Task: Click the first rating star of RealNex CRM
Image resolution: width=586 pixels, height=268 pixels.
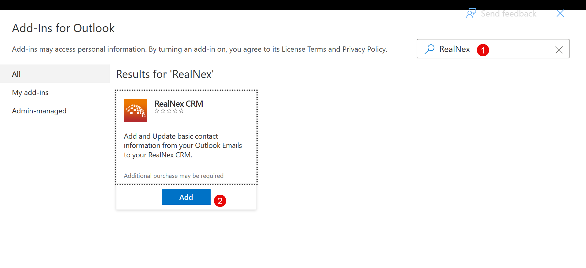Action: click(x=157, y=111)
